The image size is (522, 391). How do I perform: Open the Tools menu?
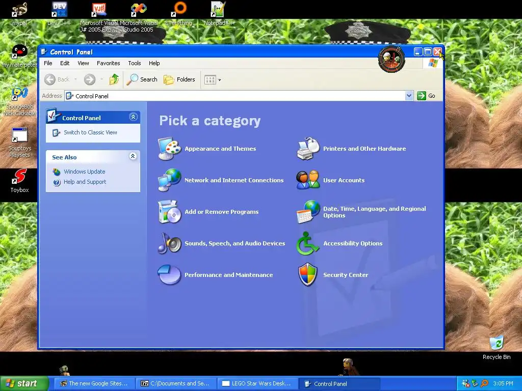click(x=135, y=63)
